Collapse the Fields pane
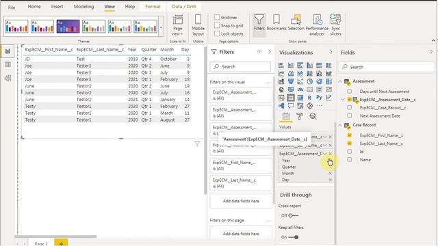438x246 pixels. [431, 52]
